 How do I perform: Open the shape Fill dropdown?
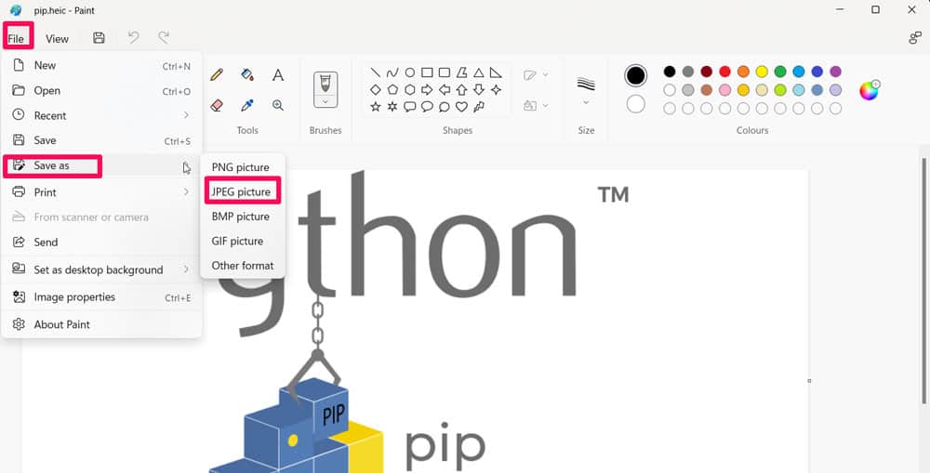click(536, 106)
